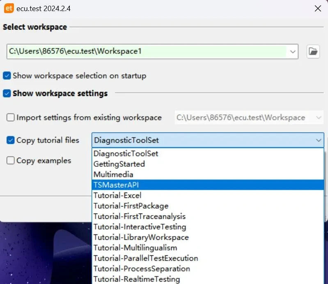This screenshot has height=284, width=328.
Task: Collapse the tutorial files dropdown arrow
Action: click(x=319, y=140)
